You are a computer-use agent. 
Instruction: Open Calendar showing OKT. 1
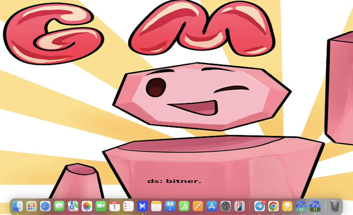pos(115,206)
